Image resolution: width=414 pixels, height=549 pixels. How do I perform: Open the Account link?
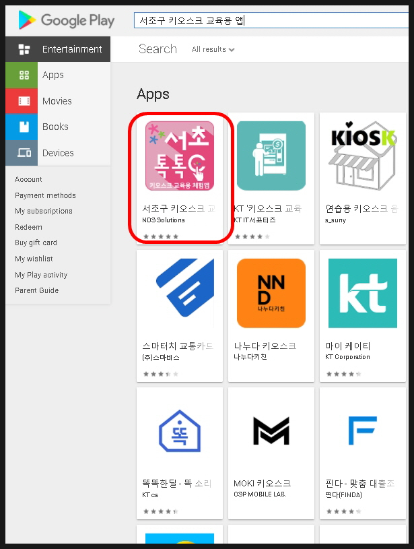click(28, 179)
